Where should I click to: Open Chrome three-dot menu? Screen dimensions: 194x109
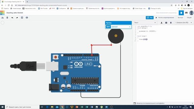click(x=192, y=5)
